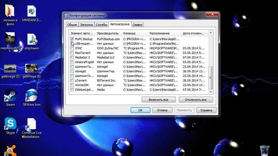Image resolution: width=278 pixels, height=156 pixels.
Task: Click the 'ШоппингГид' manufacturer cell
Action: [106, 71]
